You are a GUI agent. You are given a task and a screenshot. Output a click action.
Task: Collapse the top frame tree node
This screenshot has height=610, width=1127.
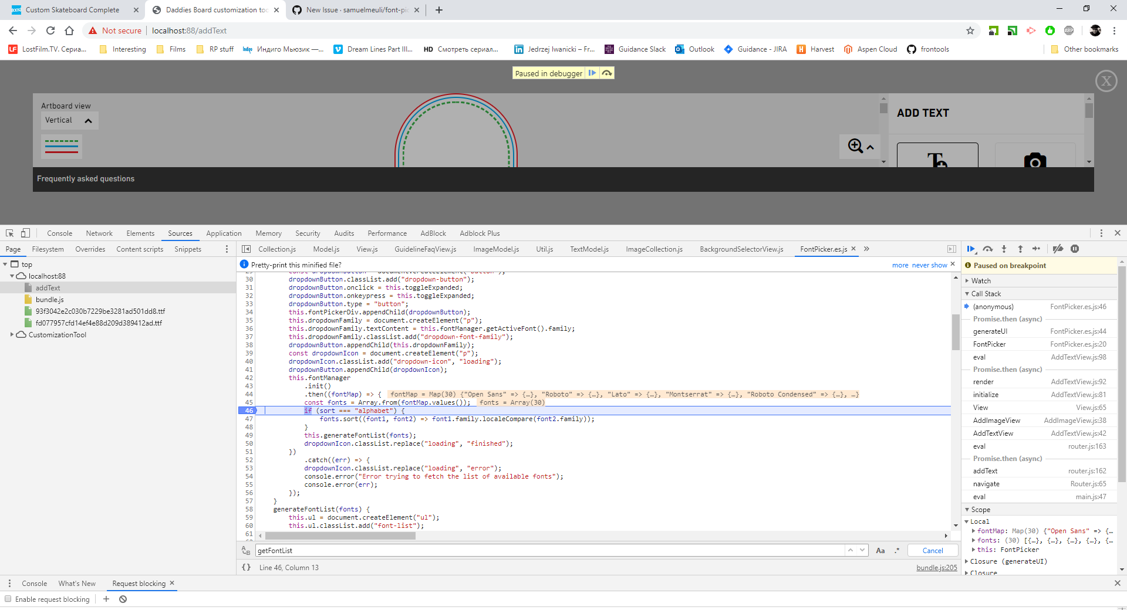tap(5, 265)
